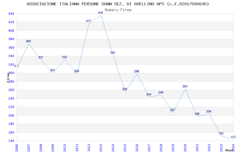
Task: Click the data label 369 for 2007
Action: click(x=28, y=41)
